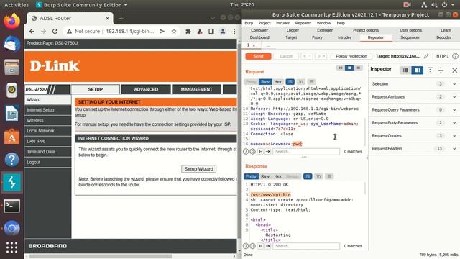Show applications grid in the dock
Screen dimensions: 460x259
click(x=11, y=247)
